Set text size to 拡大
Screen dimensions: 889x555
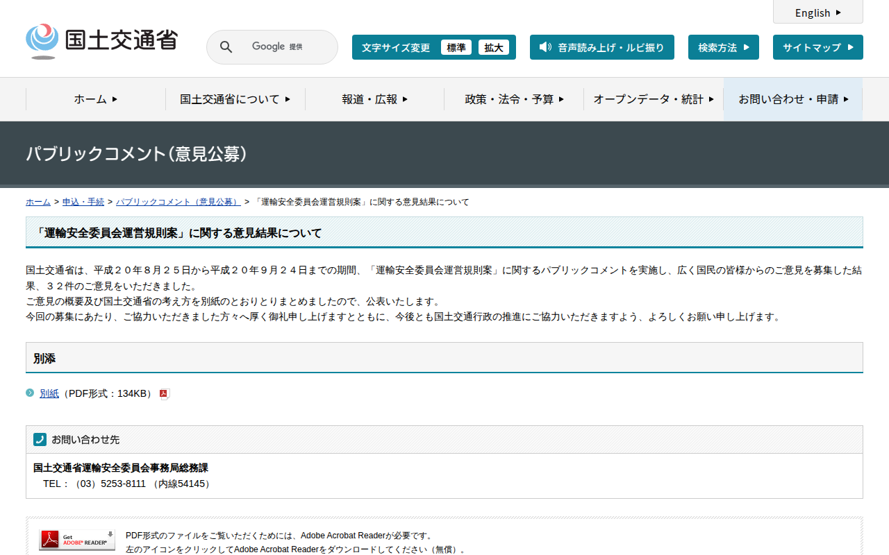click(494, 47)
